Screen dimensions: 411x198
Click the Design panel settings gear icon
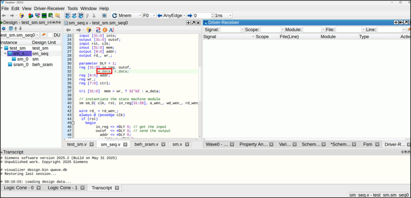[4, 29]
